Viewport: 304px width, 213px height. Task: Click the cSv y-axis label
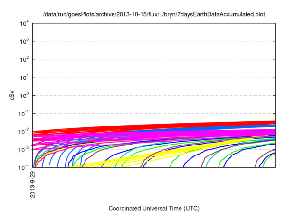(12, 96)
